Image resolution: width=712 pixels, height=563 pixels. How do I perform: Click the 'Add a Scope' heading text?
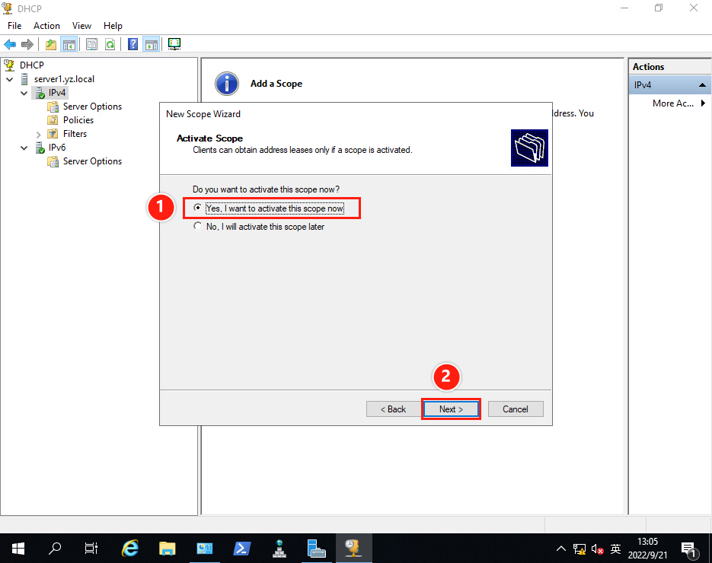point(276,84)
